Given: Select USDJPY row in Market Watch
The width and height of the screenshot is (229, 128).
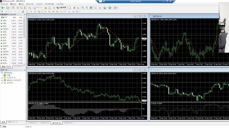Looking at the screenshot, I should 12,29.
